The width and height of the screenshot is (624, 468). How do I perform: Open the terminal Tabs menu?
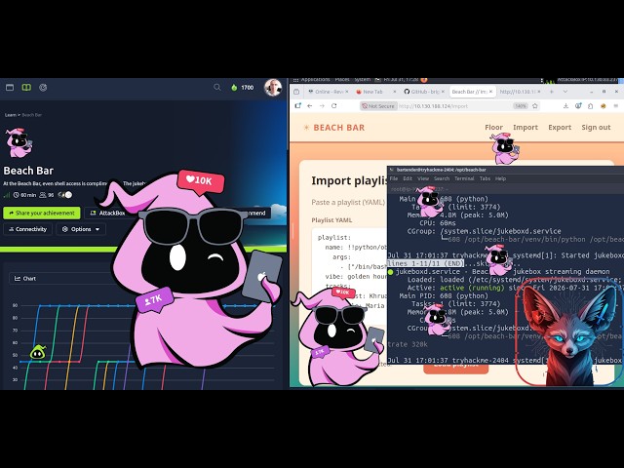click(x=485, y=178)
